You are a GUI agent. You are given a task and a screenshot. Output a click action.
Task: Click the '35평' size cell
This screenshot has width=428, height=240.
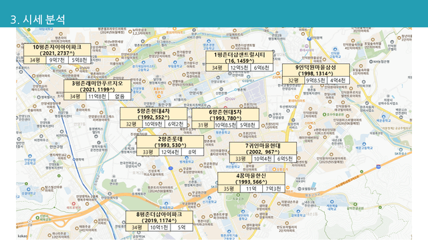(229, 189)
